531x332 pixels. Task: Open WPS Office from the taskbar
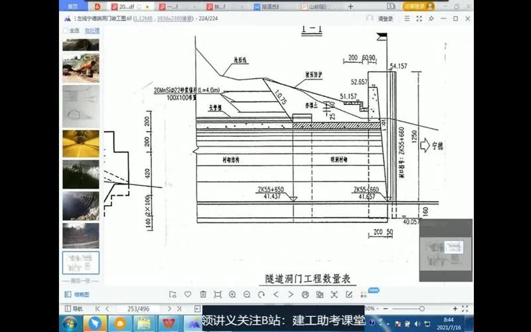[x=169, y=323]
